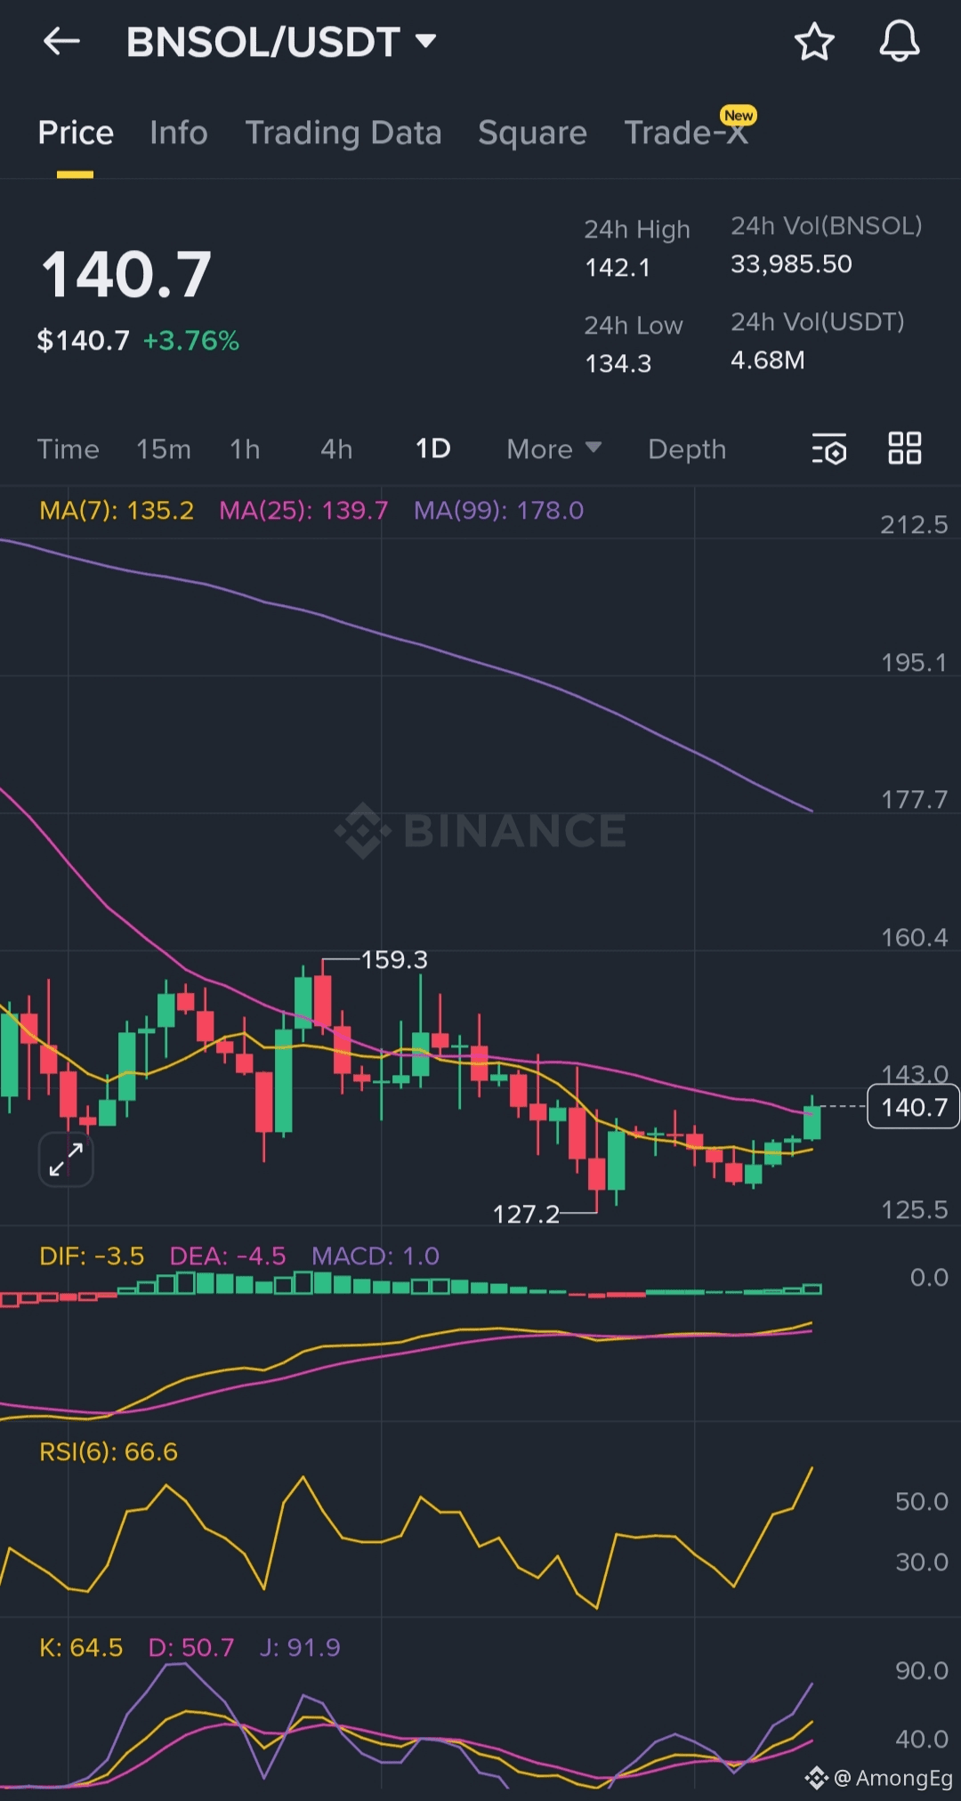Tap the MA(7): 135.2 indicator label
961x1801 pixels.
(x=117, y=510)
